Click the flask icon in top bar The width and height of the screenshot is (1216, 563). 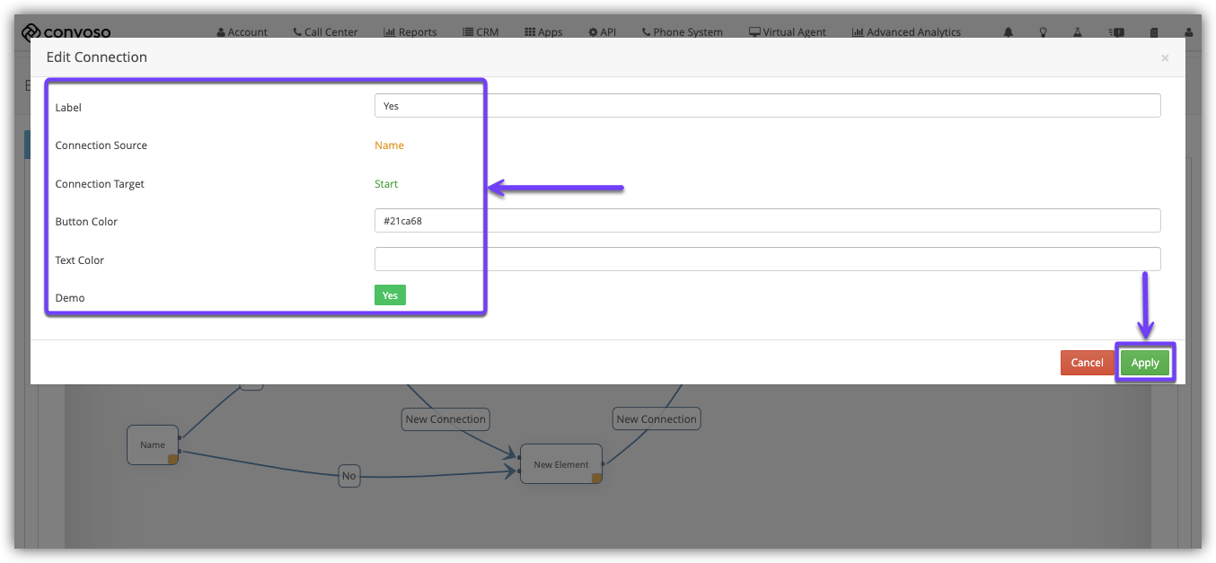point(1077,32)
